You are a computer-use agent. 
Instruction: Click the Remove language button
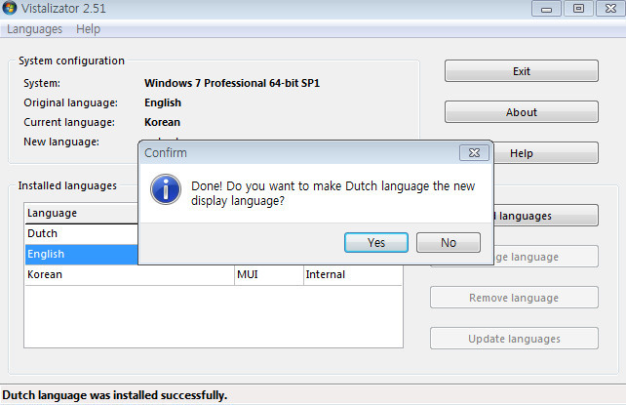(514, 298)
